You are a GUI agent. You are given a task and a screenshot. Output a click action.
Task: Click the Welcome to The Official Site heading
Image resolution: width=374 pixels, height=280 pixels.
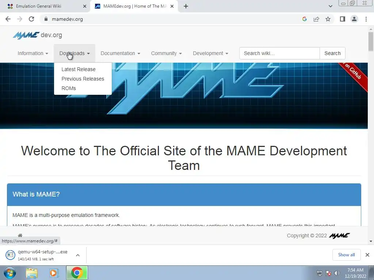point(184,158)
